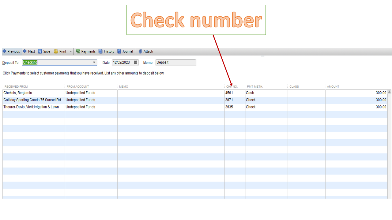Click the Date field showing 12/02/2023

(123, 62)
